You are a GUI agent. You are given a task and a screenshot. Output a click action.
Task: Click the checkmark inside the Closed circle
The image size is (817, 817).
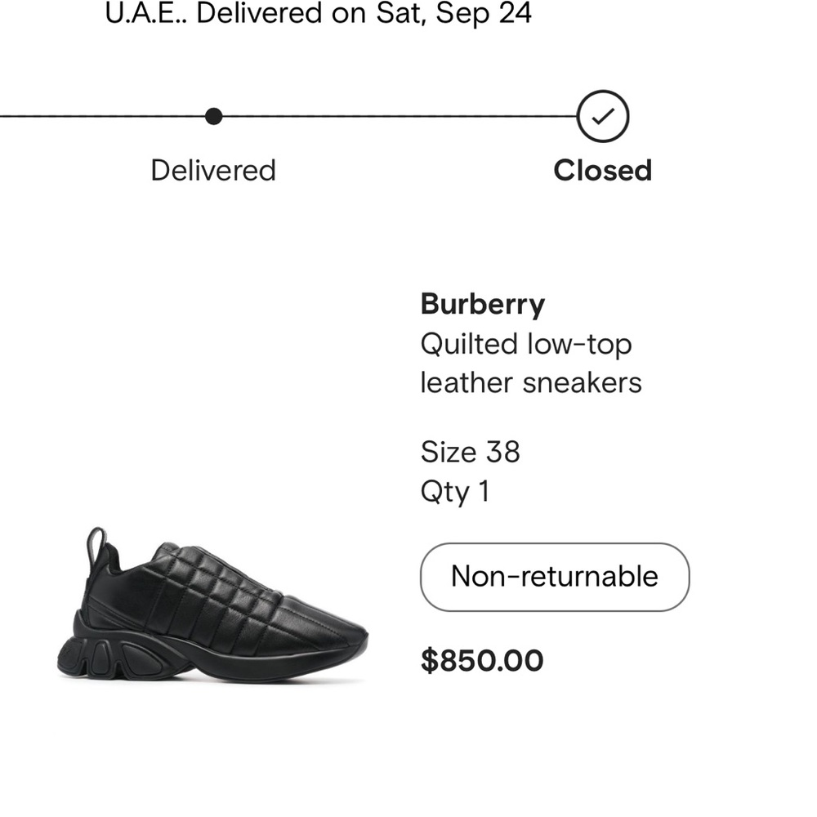[x=603, y=117]
